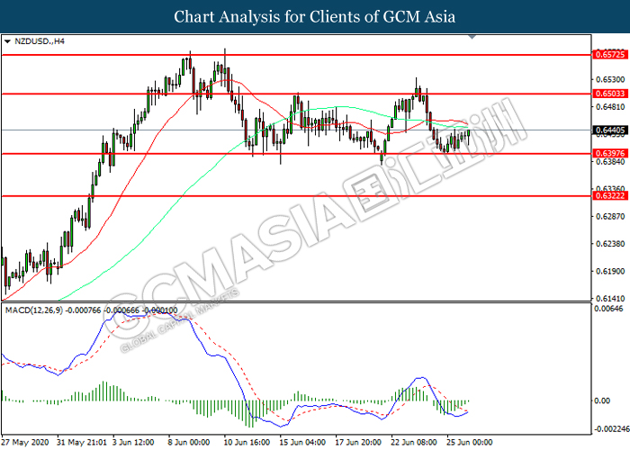
Task: Click the 15 Jun 04:00 time label
Action: 302,443
